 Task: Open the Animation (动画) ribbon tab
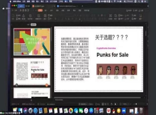[x=63, y=10]
